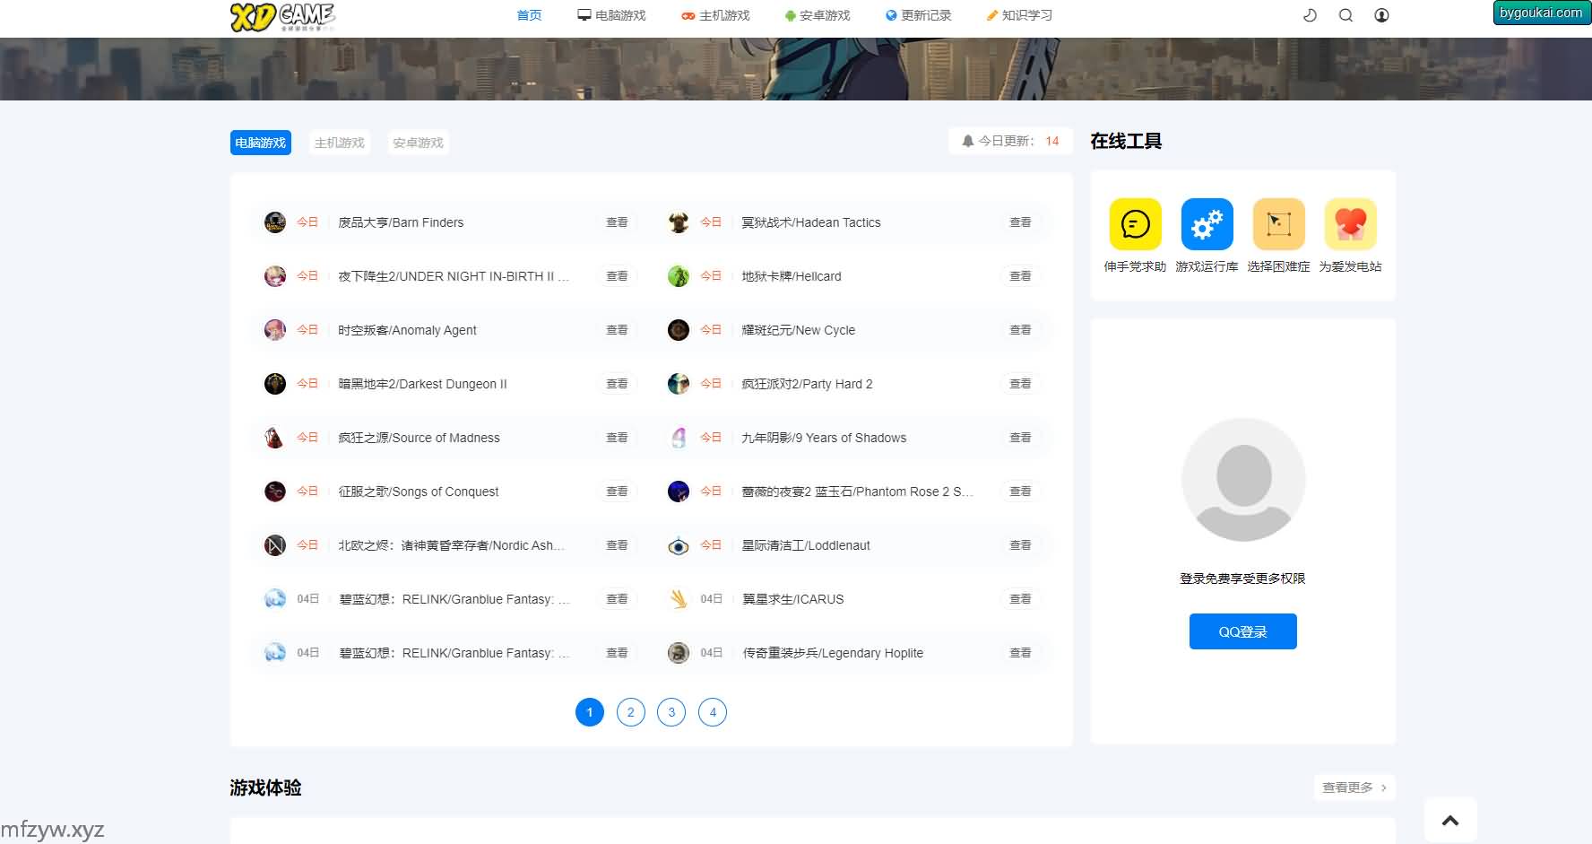Go to page 2 of game list
This screenshot has width=1592, height=844.
pos(630,712)
